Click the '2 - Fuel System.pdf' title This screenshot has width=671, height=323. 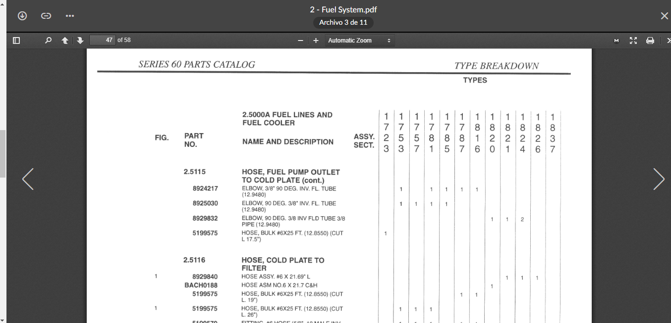(x=343, y=9)
